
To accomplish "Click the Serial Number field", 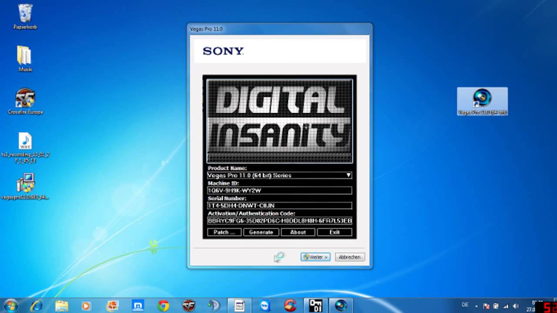I will point(279,206).
